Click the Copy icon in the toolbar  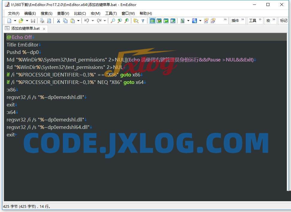tap(65, 20)
